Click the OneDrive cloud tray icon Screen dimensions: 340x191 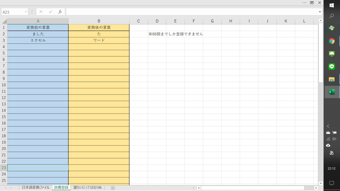pyautogui.click(x=328, y=132)
